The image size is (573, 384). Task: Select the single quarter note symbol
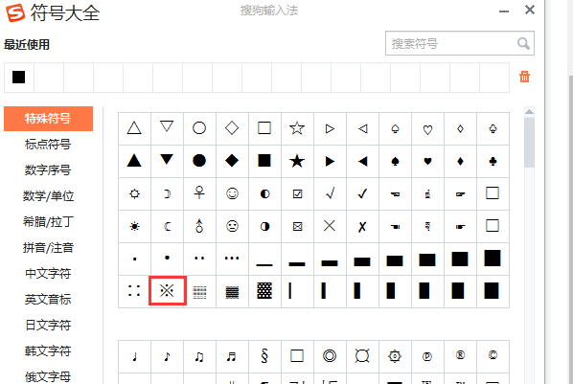[135, 356]
